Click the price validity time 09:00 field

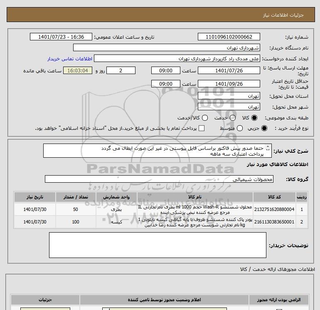(x=166, y=84)
